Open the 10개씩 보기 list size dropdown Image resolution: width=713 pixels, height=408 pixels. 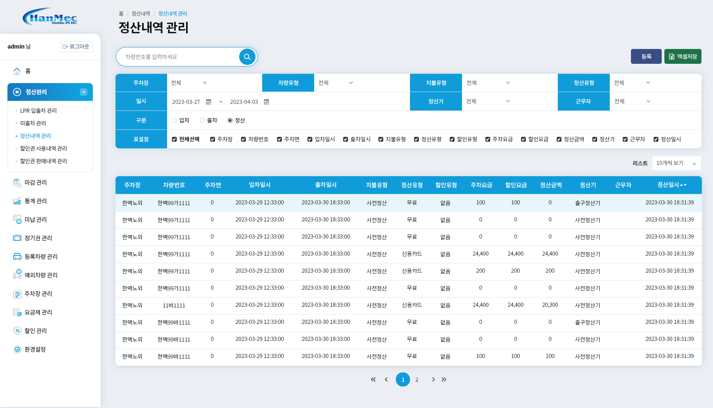pyautogui.click(x=676, y=163)
